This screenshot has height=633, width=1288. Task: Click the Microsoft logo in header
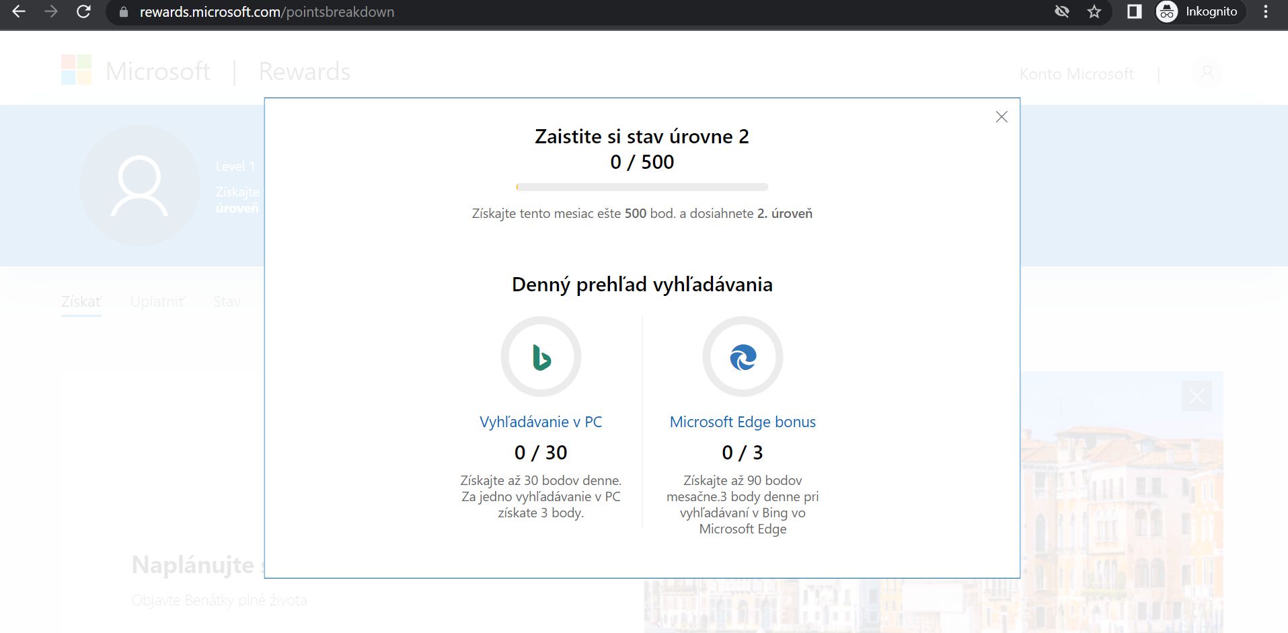tap(136, 71)
